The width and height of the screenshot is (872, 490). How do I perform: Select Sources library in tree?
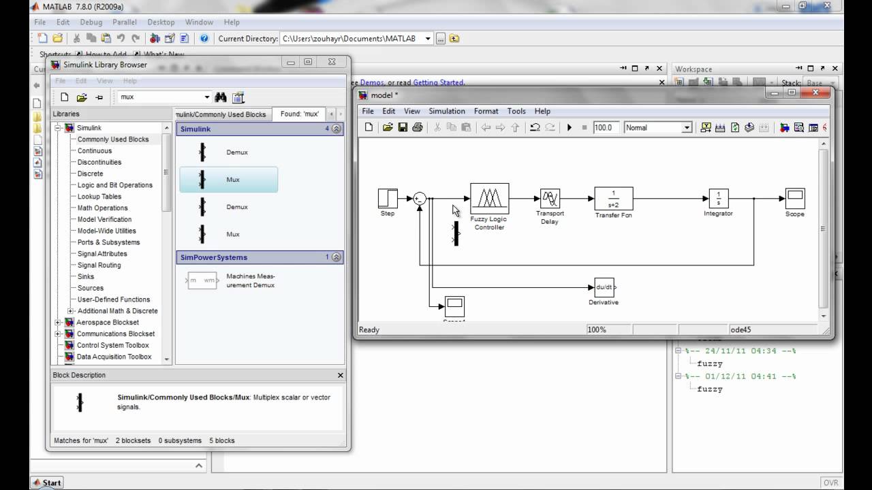click(x=91, y=289)
